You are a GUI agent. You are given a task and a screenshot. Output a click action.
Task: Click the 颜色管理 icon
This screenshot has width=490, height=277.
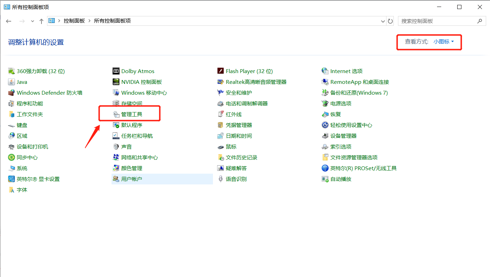pos(116,168)
